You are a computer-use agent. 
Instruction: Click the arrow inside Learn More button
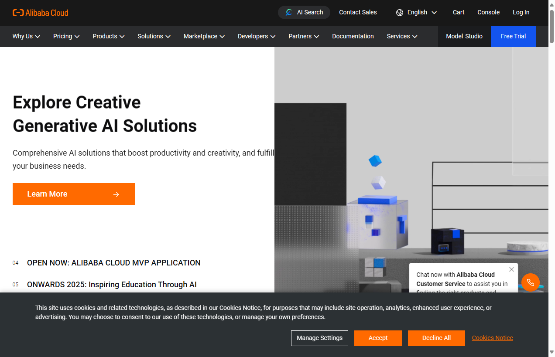pyautogui.click(x=116, y=194)
